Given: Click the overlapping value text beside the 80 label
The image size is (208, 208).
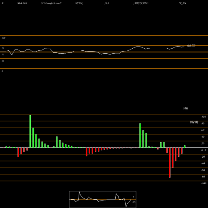Looking at the screenshot, I should tap(194, 122).
